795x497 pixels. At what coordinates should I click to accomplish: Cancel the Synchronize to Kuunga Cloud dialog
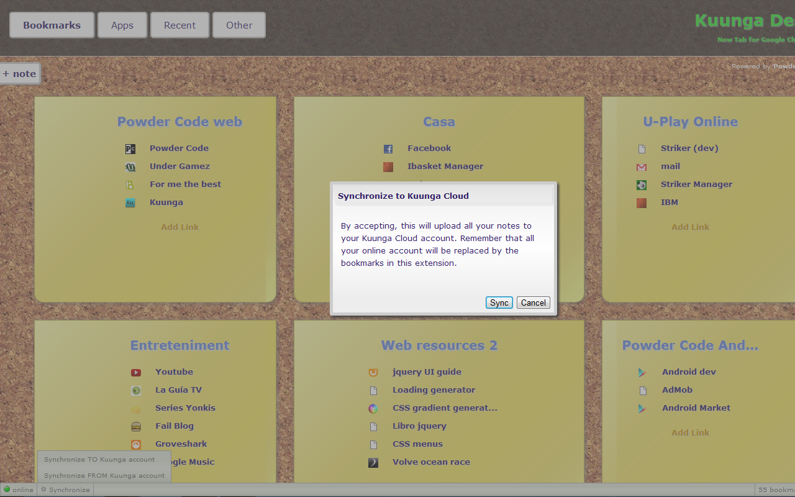534,303
